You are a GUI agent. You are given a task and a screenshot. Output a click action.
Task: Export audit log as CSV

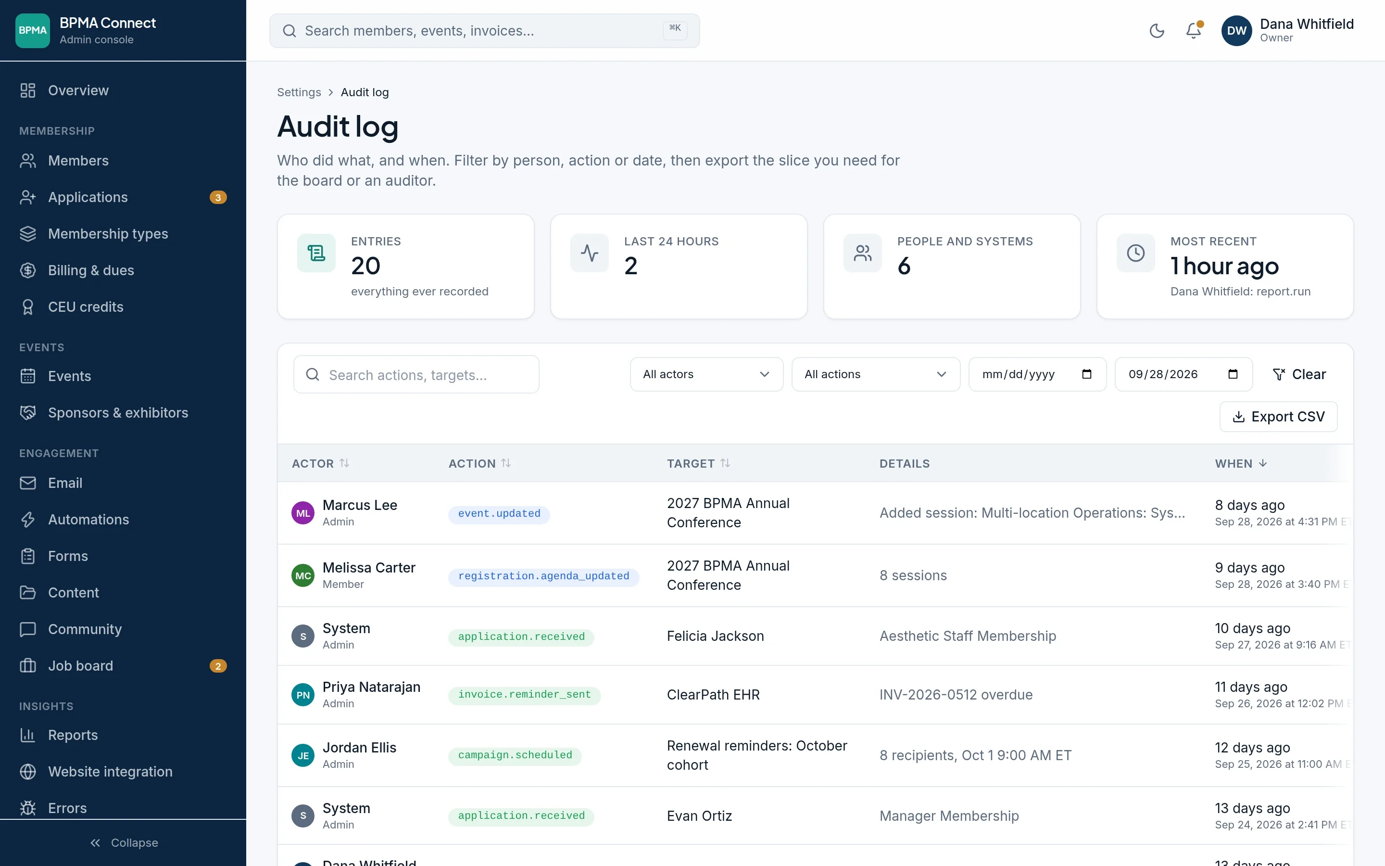click(x=1278, y=416)
